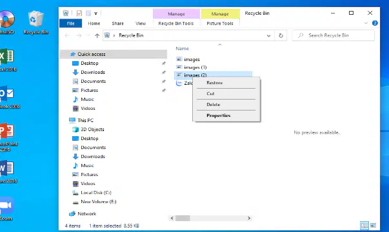Open the View ribbon tab
This screenshot has height=232, width=389.
pyautogui.click(x=141, y=23)
